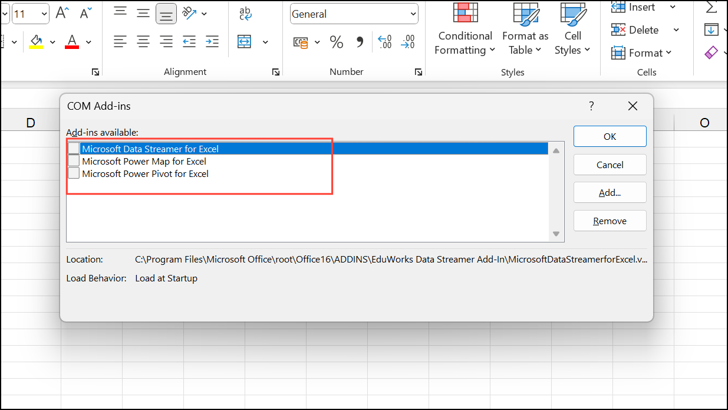Open Conditional Formatting options
The height and width of the screenshot is (410, 728).
(465, 29)
